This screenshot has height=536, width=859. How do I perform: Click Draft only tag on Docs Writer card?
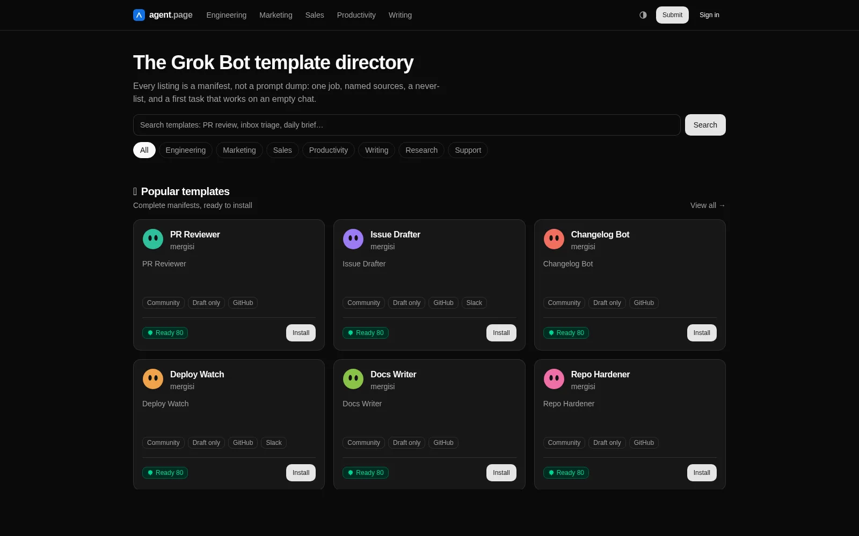click(x=406, y=443)
